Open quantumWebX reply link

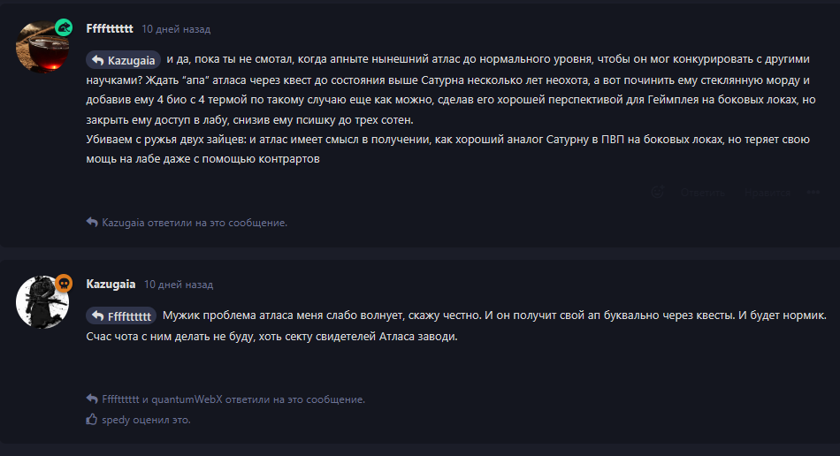click(187, 399)
